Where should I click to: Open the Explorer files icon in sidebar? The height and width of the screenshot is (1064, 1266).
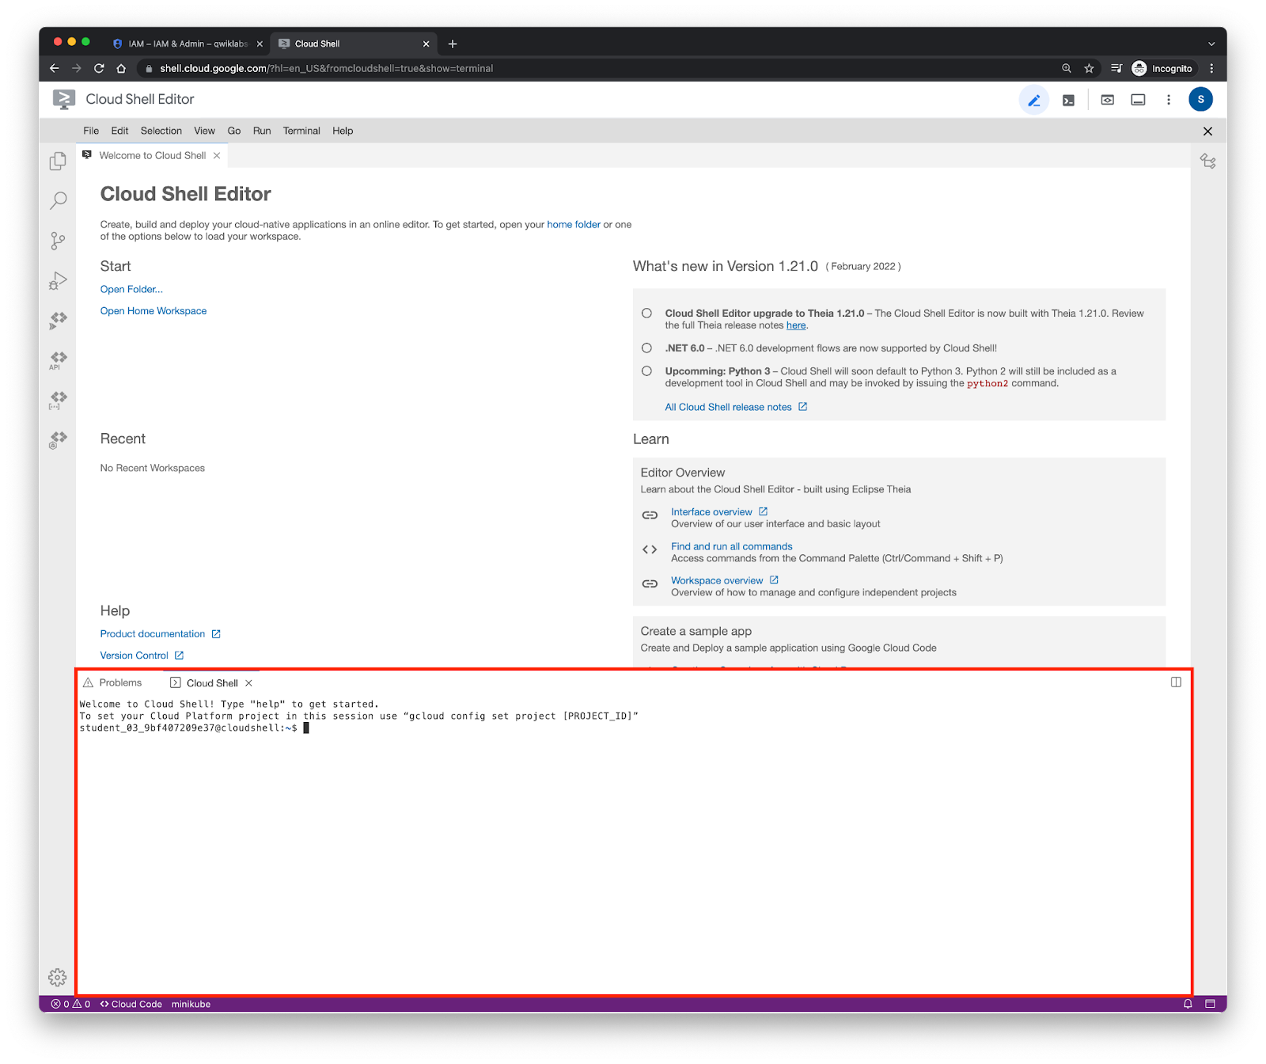pyautogui.click(x=58, y=161)
